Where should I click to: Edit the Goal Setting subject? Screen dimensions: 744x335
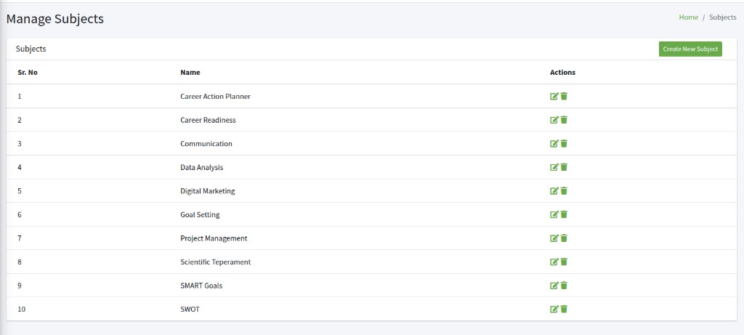554,214
